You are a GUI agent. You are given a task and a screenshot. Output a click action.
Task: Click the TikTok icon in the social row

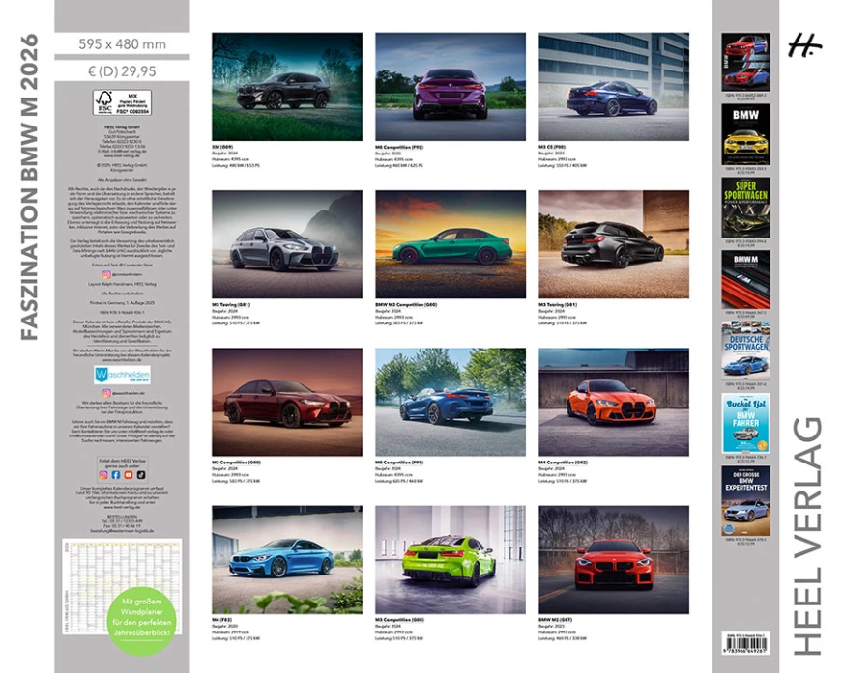(141, 475)
